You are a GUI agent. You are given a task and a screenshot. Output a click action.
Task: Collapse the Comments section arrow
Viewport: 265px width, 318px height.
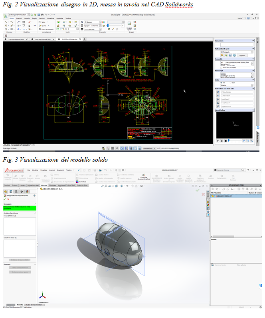(253, 41)
